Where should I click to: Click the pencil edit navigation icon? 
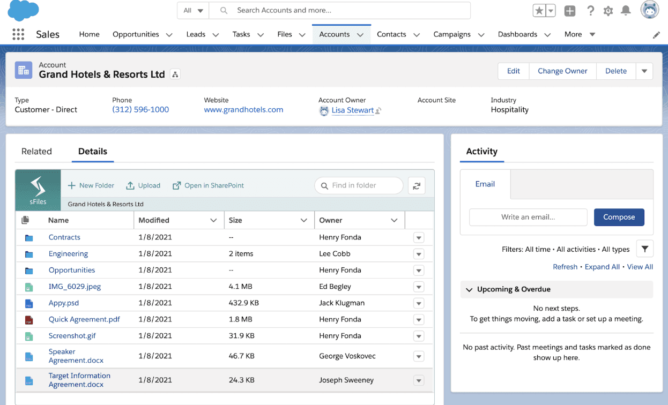656,35
